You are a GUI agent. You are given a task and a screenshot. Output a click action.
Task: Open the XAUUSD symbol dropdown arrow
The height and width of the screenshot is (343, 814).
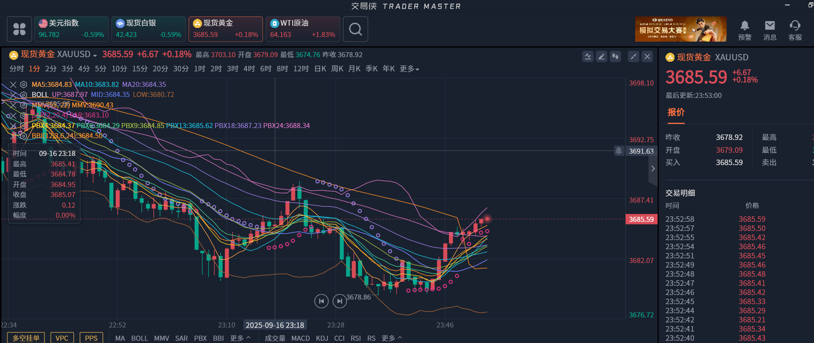(x=95, y=55)
